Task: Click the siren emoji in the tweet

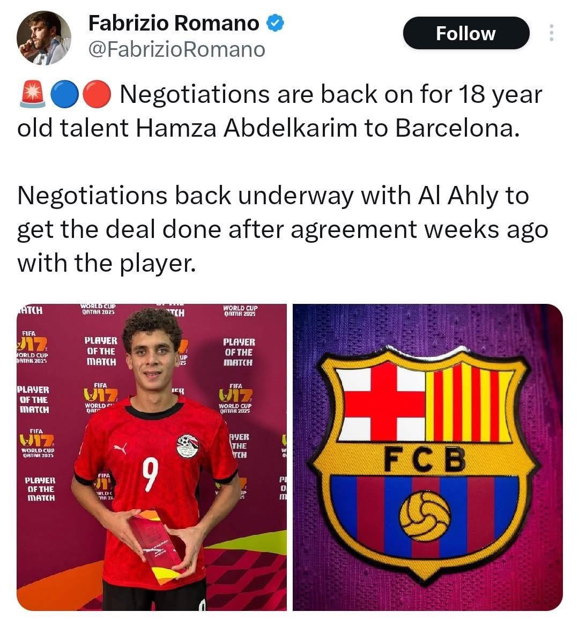Action: (32, 95)
